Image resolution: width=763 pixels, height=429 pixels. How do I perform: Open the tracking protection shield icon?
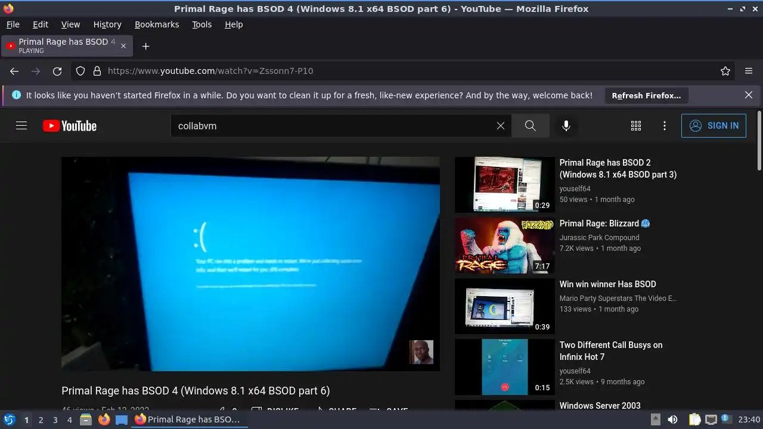tap(80, 71)
